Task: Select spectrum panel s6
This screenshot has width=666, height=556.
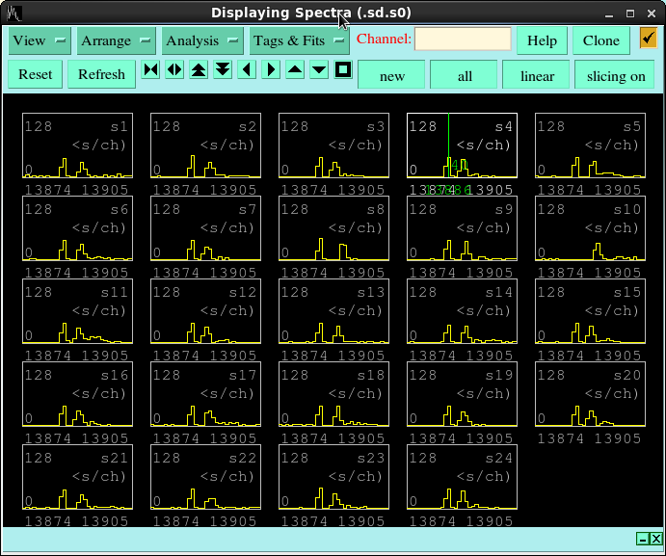Action: [x=78, y=228]
